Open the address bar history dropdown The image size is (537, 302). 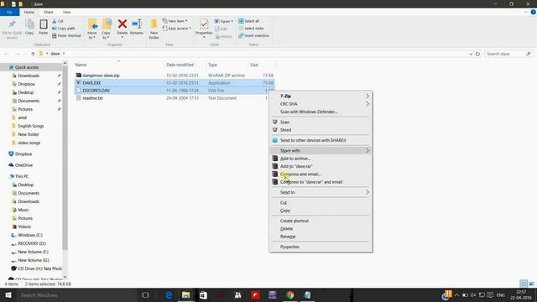471,54
